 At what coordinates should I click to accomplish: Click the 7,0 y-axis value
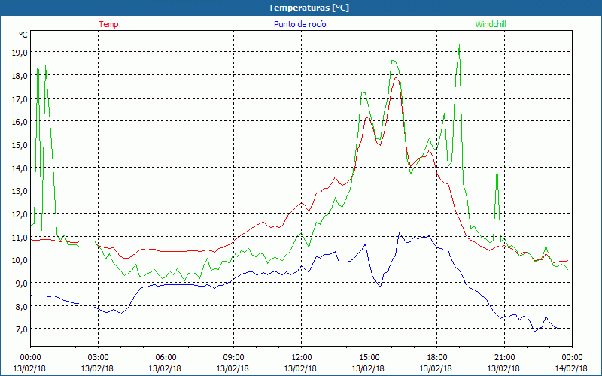[x=22, y=329]
